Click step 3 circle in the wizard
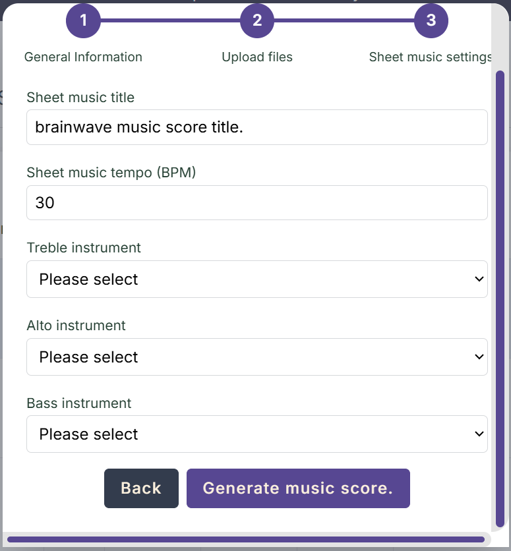The height and width of the screenshot is (551, 511). 431,20
